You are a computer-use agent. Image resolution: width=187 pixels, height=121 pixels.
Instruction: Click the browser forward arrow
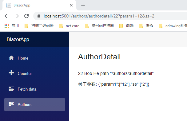click(x=17, y=16)
